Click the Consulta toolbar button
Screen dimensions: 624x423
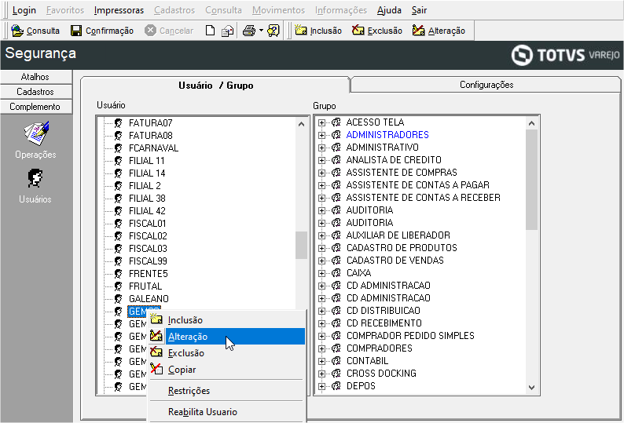coord(35,31)
